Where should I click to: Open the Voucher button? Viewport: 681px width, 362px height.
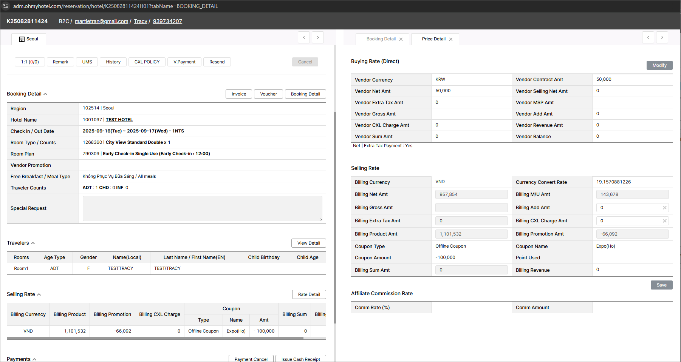tap(268, 94)
